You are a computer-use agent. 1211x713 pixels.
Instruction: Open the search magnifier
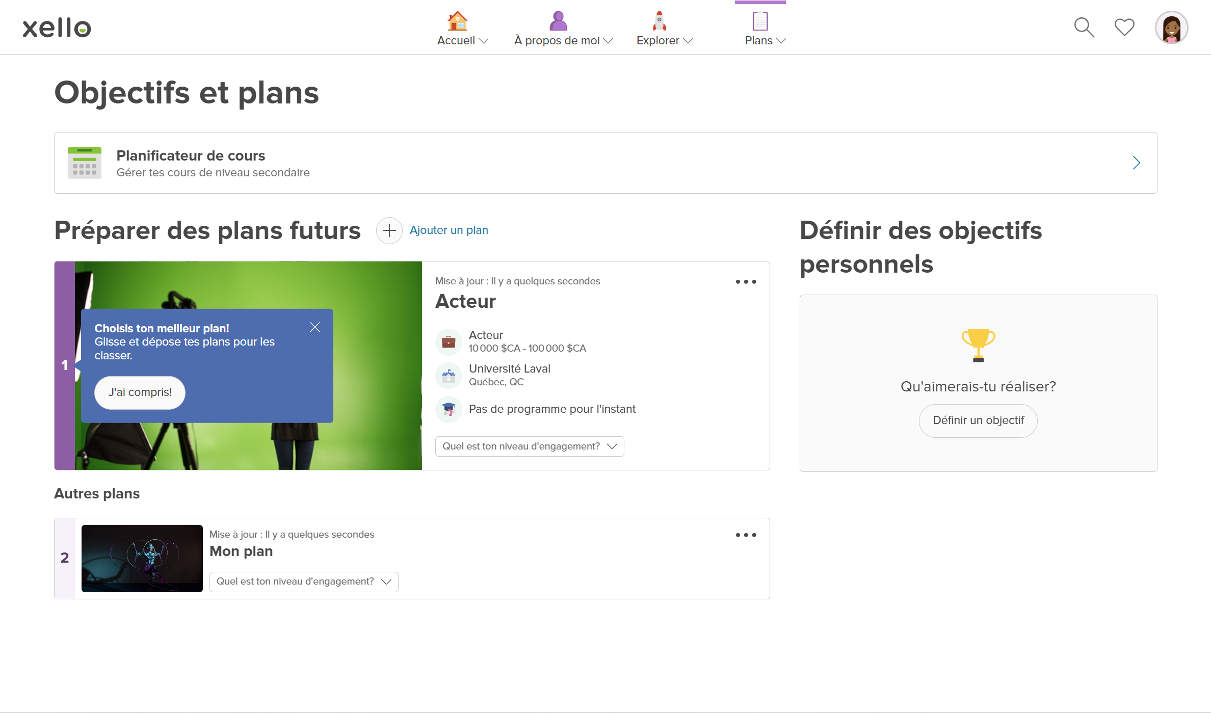1084,27
